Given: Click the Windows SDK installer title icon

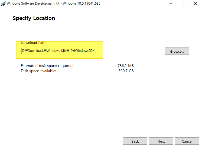Looking at the screenshot, I should [3, 4].
